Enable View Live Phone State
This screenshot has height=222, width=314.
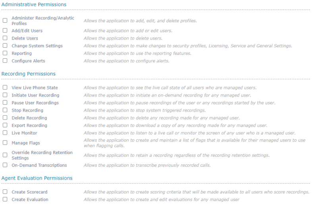click(5, 87)
